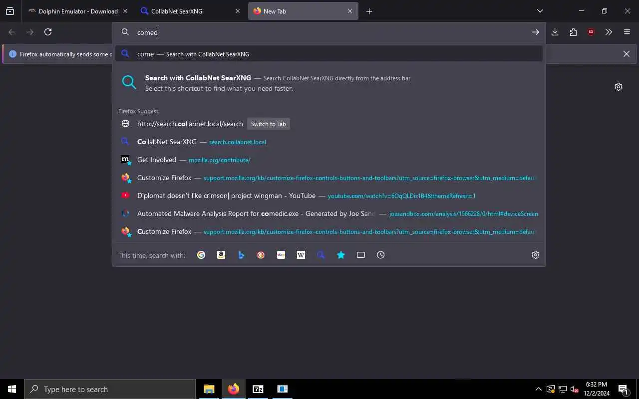Search only history via clock icon

tap(381, 255)
